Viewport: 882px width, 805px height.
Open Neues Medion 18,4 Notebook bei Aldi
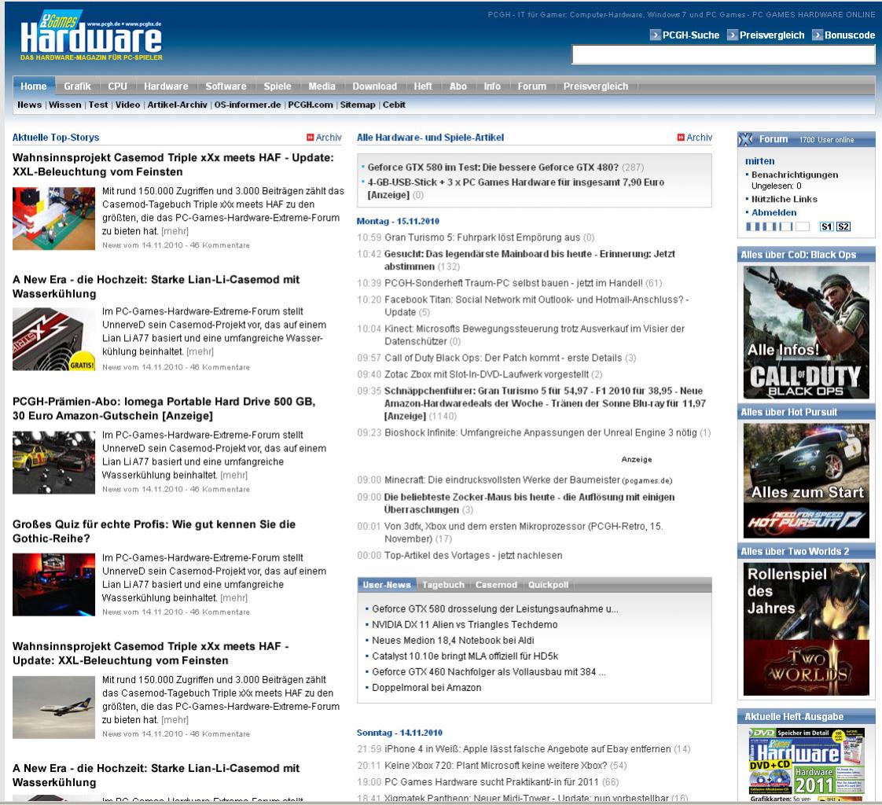coord(453,640)
